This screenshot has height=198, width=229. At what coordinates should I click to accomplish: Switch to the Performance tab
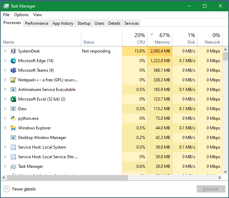37,23
